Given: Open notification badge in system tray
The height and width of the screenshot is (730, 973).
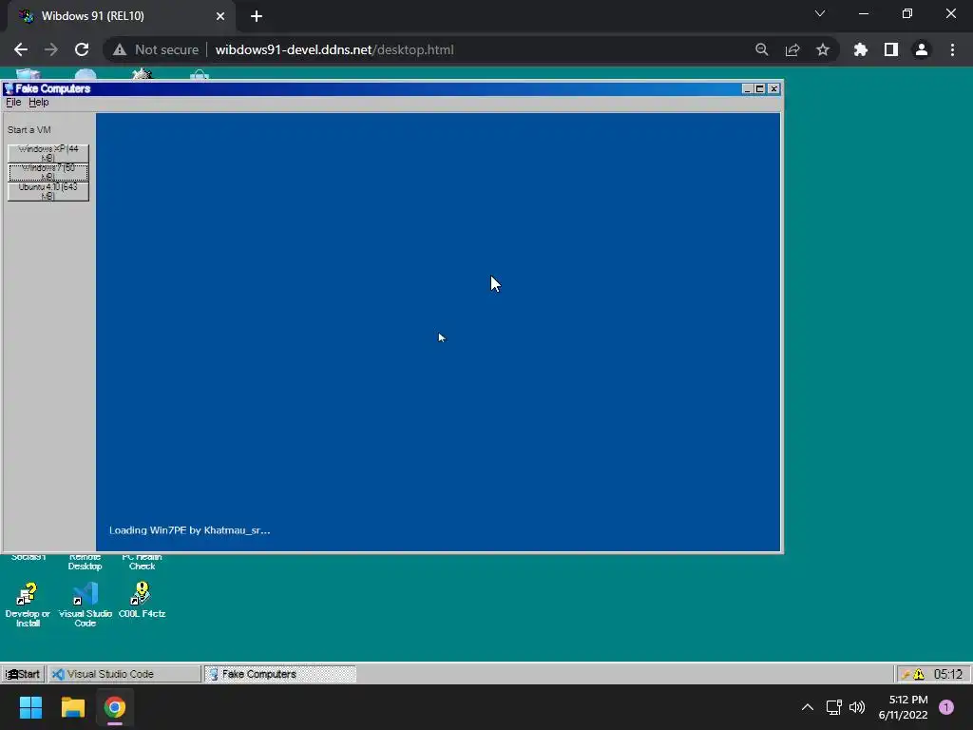Looking at the screenshot, I should pyautogui.click(x=946, y=707).
